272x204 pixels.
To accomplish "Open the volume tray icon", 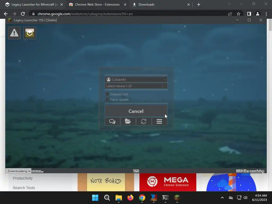I will pos(245,198).
